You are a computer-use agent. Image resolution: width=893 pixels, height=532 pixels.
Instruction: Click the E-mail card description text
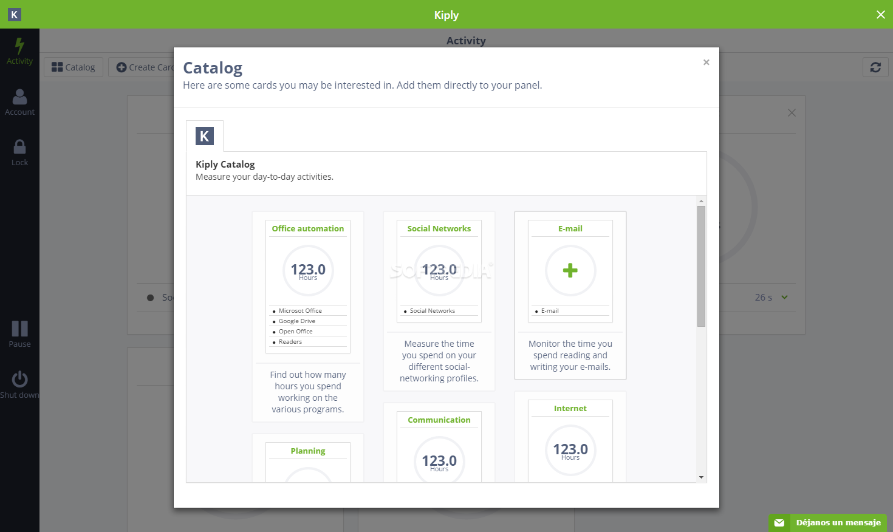point(570,355)
